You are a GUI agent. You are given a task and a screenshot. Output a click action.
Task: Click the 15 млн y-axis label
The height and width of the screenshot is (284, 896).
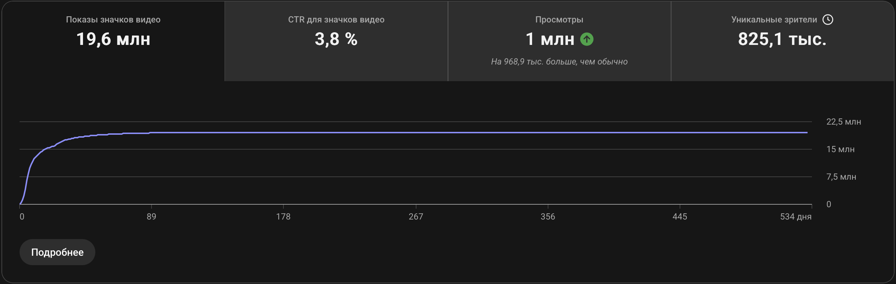pyautogui.click(x=840, y=149)
